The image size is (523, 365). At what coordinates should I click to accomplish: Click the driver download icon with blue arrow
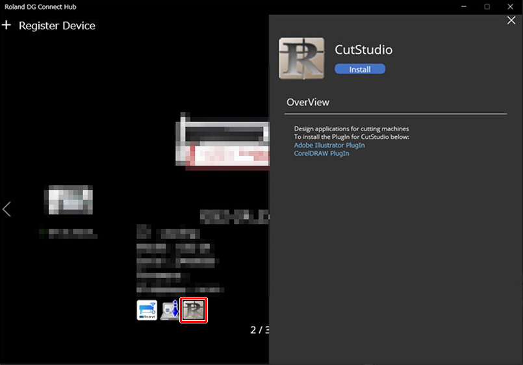click(170, 310)
